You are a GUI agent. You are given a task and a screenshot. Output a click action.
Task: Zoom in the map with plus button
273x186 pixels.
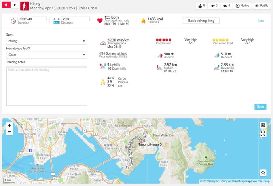pos(9,125)
